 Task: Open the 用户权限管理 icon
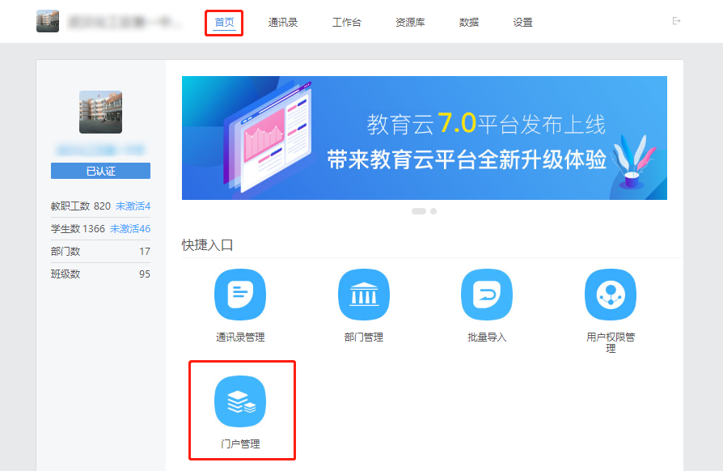point(611,295)
